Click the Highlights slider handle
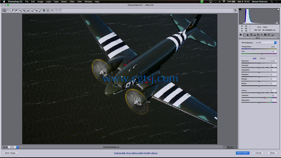This screenshot has height=158, width=281. coord(259,72)
